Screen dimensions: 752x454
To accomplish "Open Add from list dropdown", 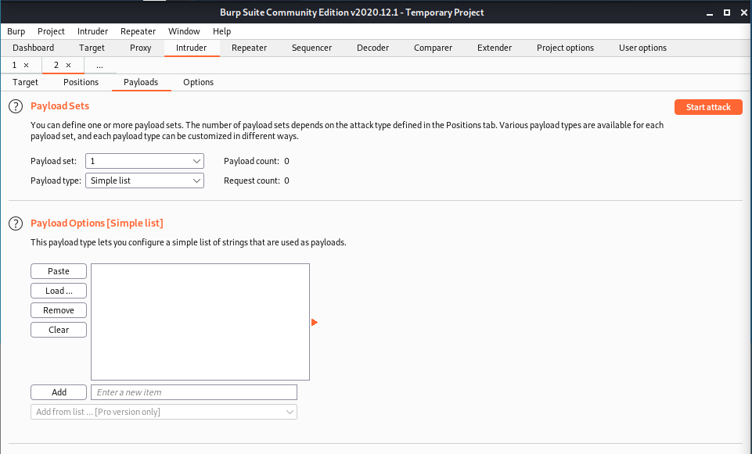I will click(164, 412).
